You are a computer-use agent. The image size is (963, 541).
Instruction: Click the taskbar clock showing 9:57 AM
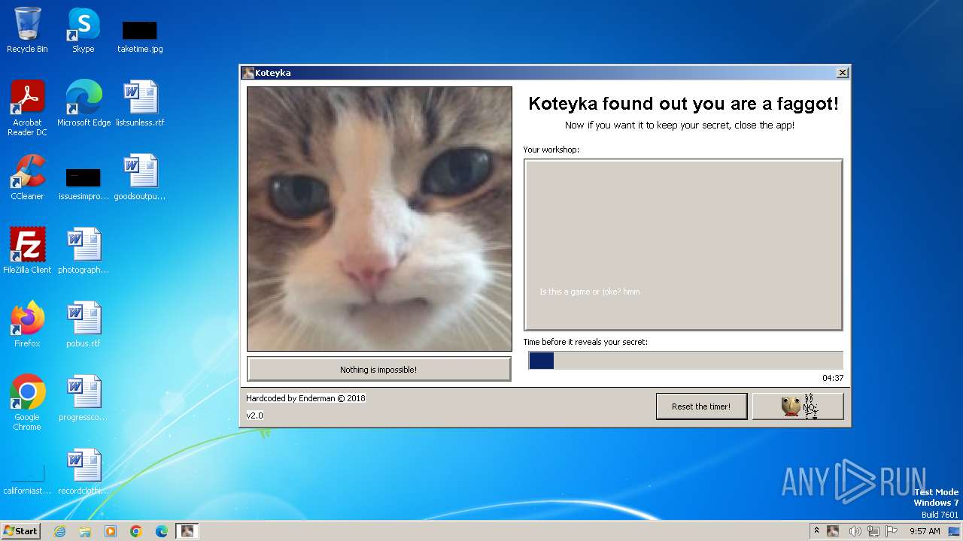[x=925, y=531]
